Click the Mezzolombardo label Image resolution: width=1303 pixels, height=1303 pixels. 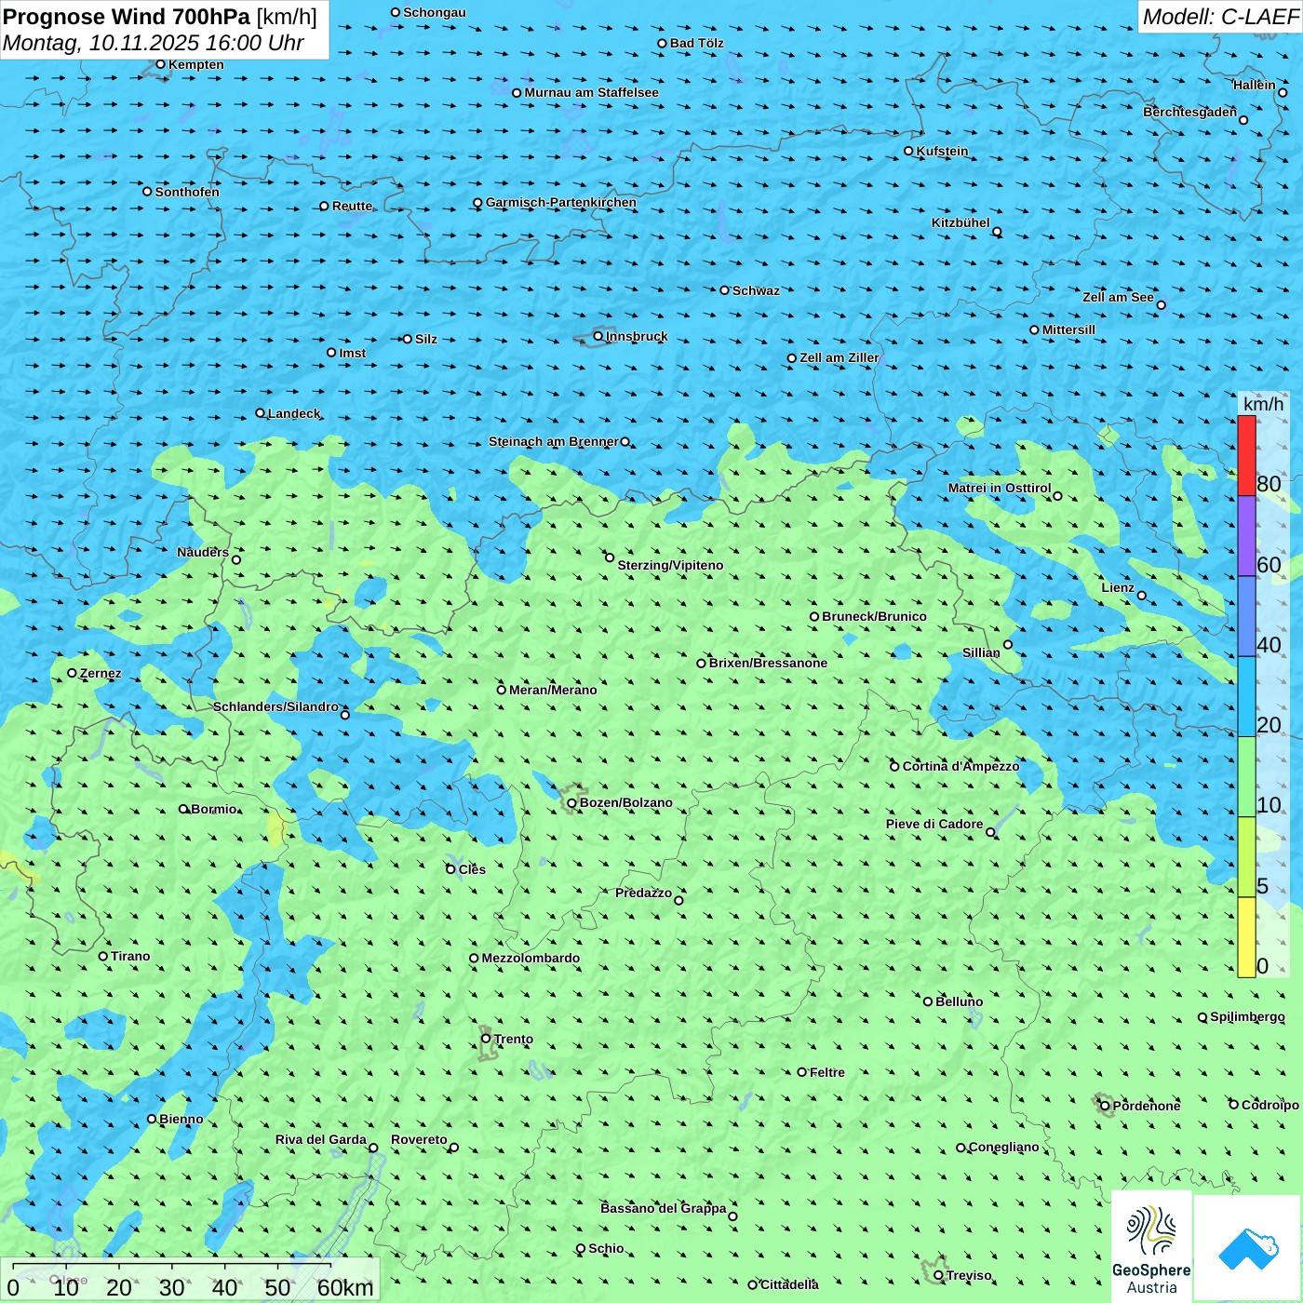(531, 958)
